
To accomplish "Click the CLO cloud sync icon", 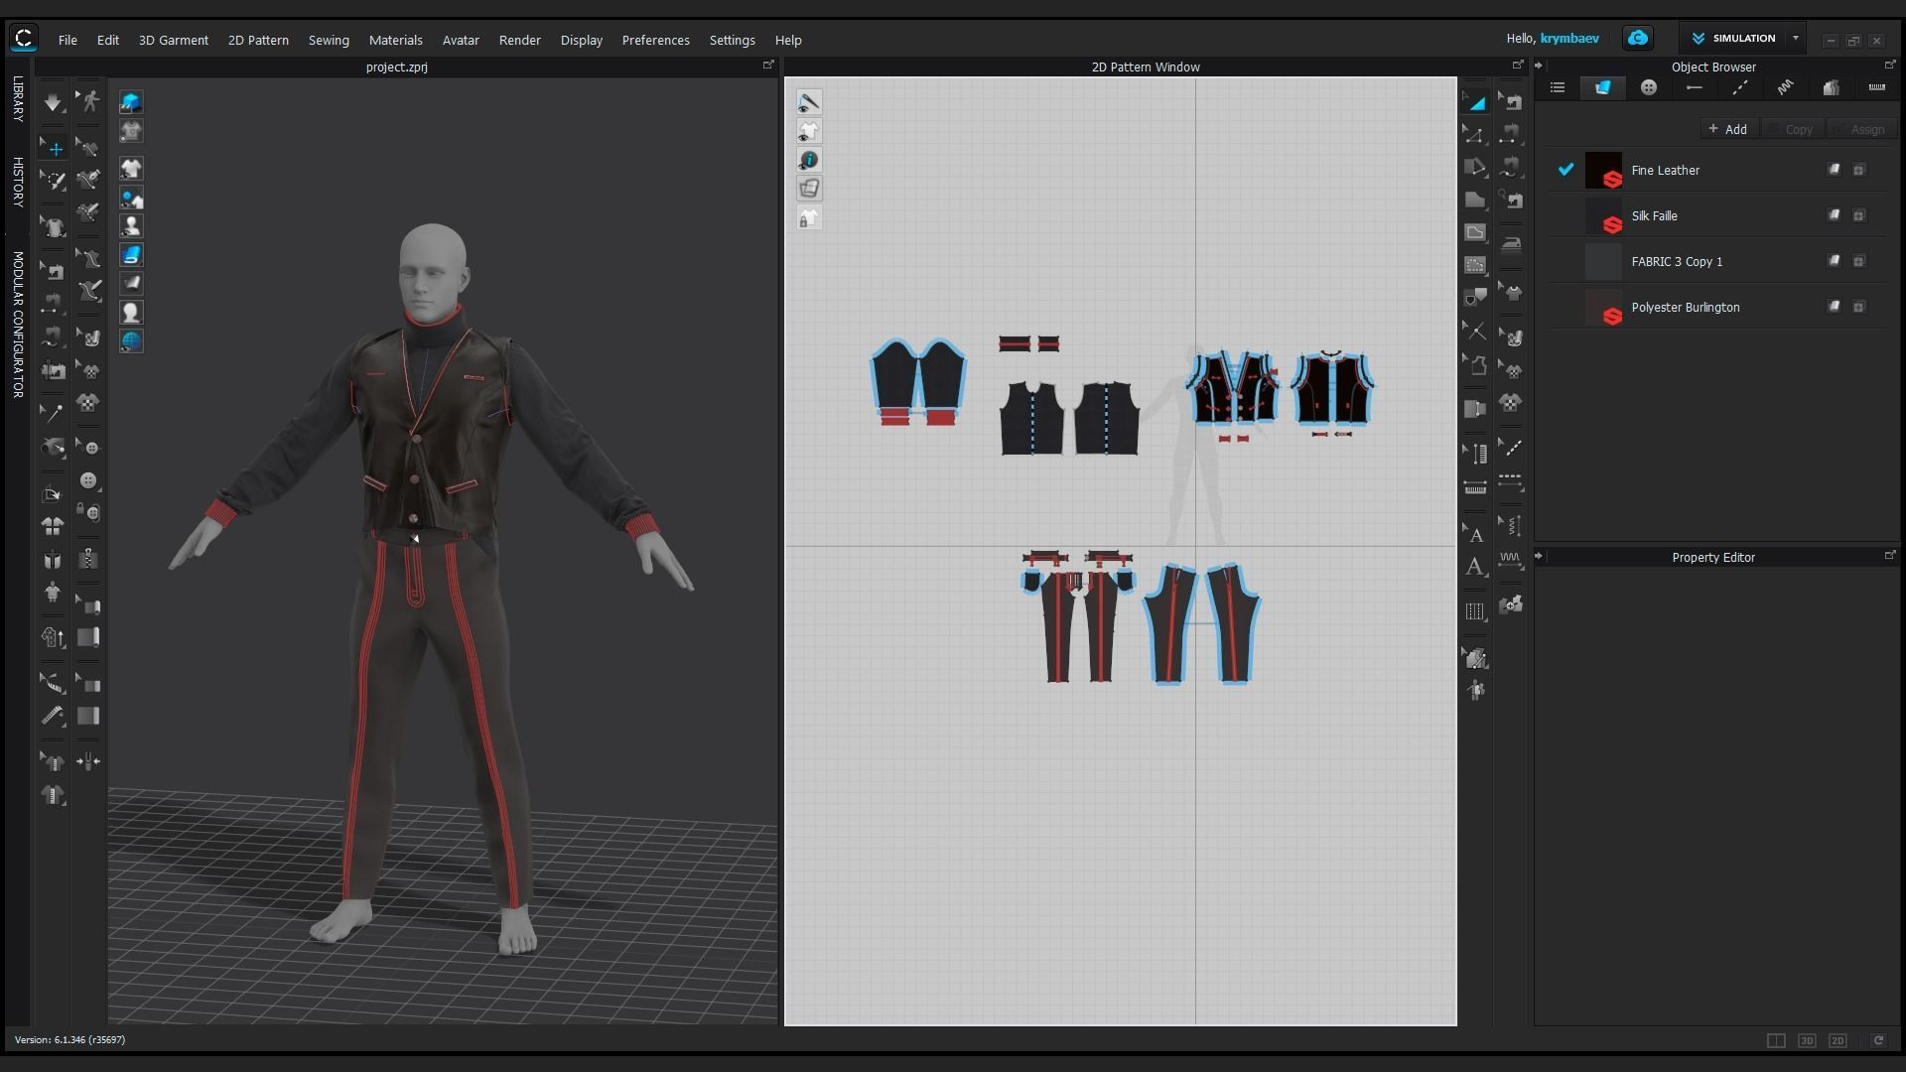I will point(1638,38).
